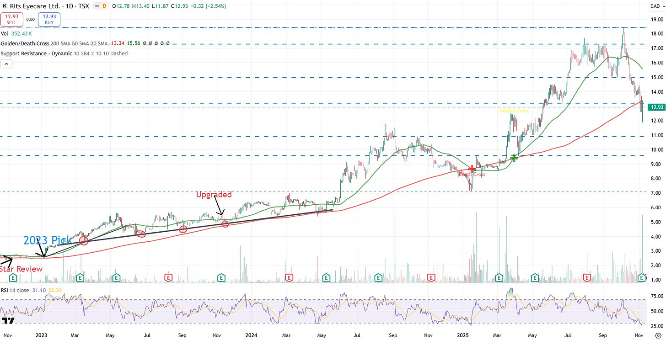This screenshot has width=666, height=340.
Task: Click green earnings marker at Nov 2022
Action: pos(13,277)
